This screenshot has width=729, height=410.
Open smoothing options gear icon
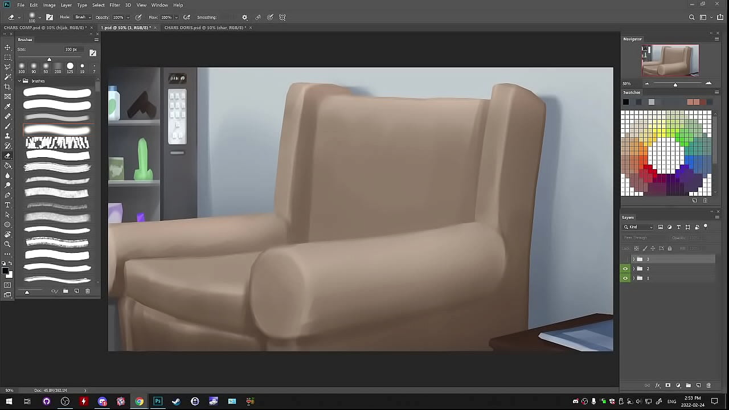pos(245,17)
